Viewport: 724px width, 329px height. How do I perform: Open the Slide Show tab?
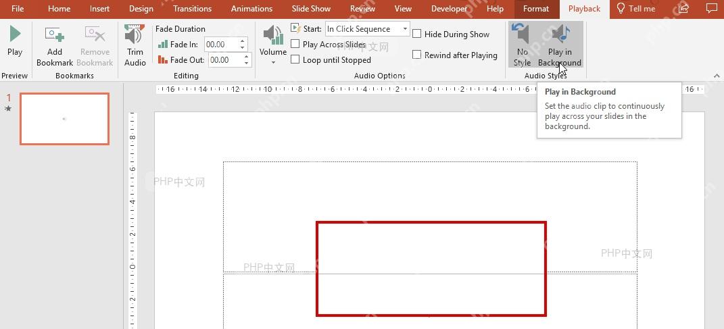(x=311, y=9)
